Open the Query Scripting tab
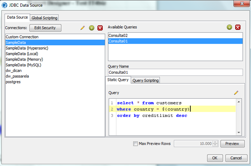Image resolution: width=251 pixels, height=166 pixels. 146,80
